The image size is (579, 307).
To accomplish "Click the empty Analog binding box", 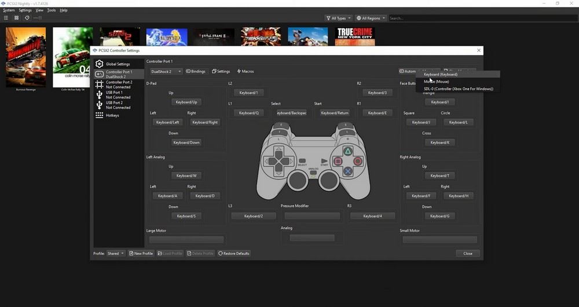I will click(x=312, y=238).
